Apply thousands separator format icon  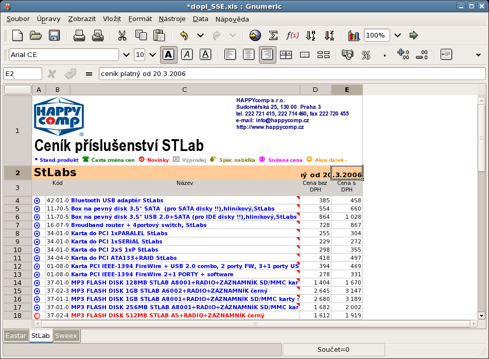pyautogui.click(x=385, y=55)
